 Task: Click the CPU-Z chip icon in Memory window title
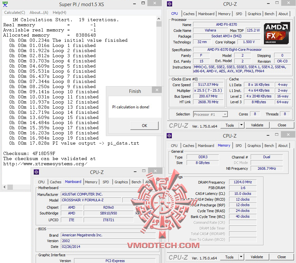[169, 136]
